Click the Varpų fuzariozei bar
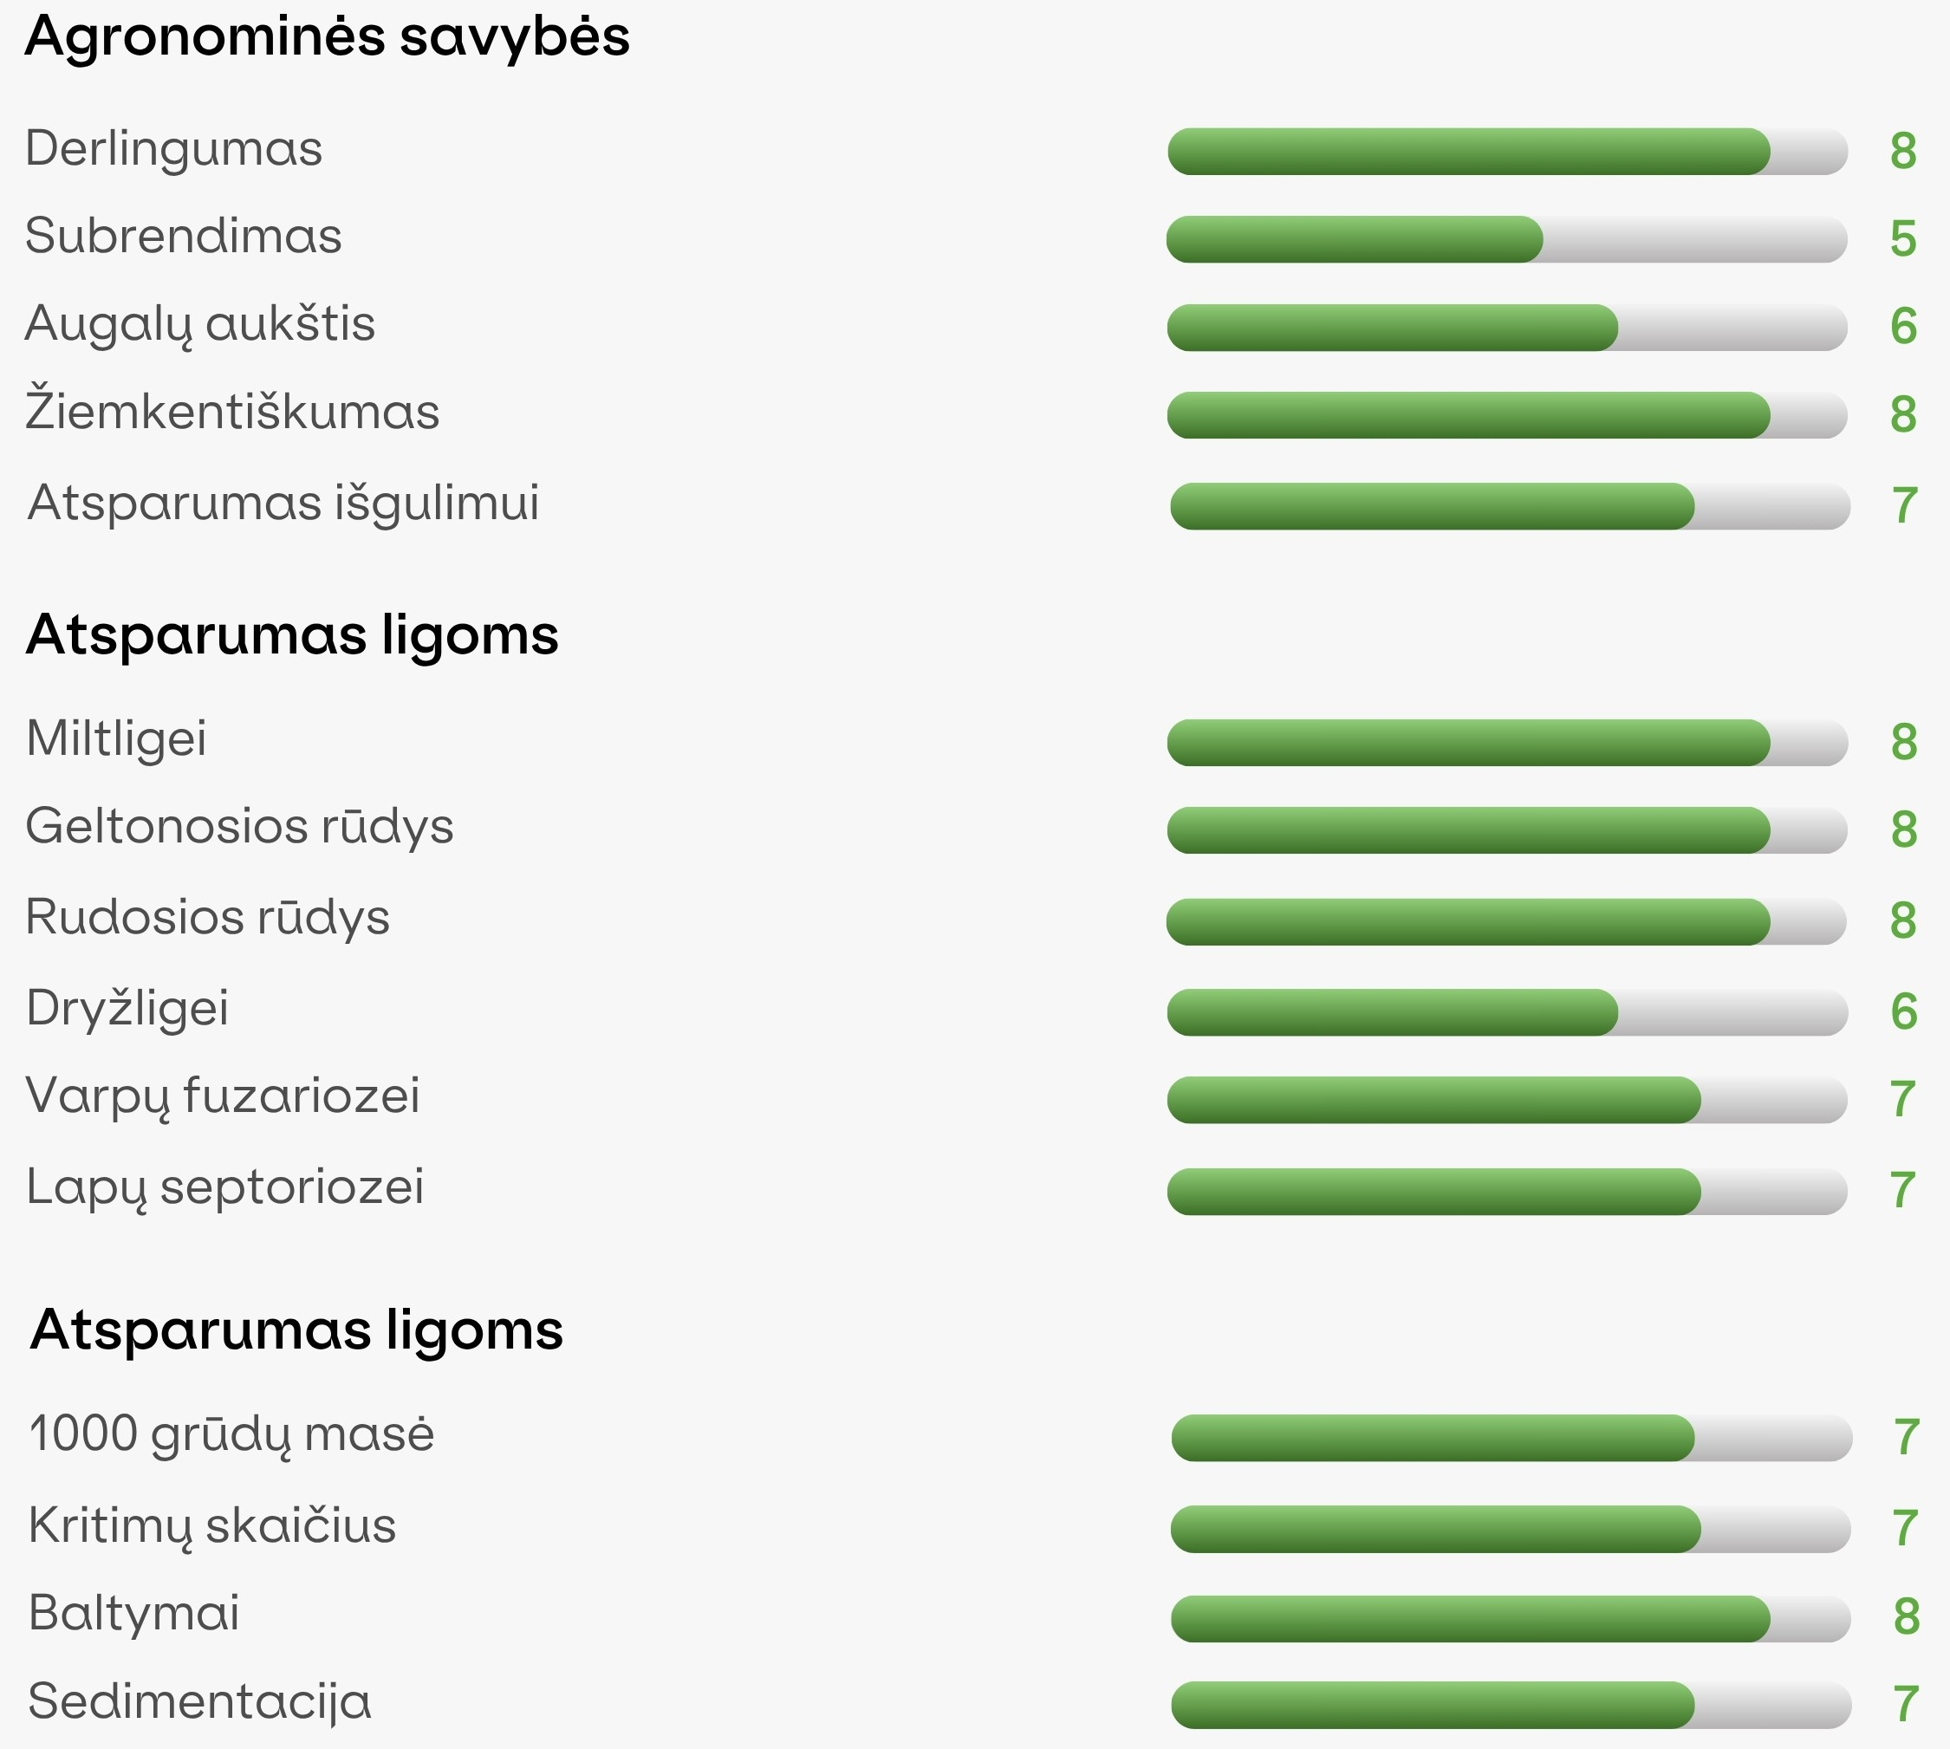 click(x=1507, y=1101)
